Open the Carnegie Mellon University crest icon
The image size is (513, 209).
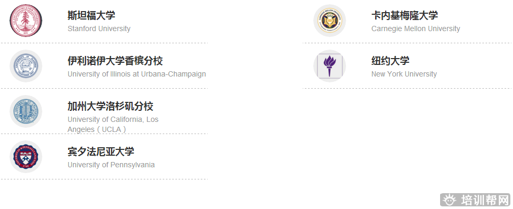pyautogui.click(x=330, y=20)
